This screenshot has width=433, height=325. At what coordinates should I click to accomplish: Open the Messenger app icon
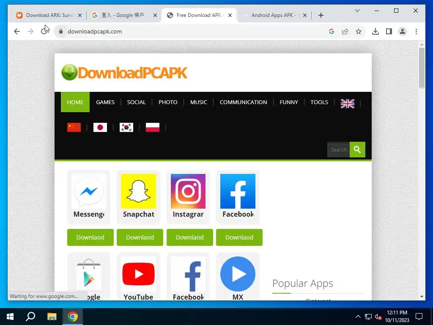[x=89, y=191]
